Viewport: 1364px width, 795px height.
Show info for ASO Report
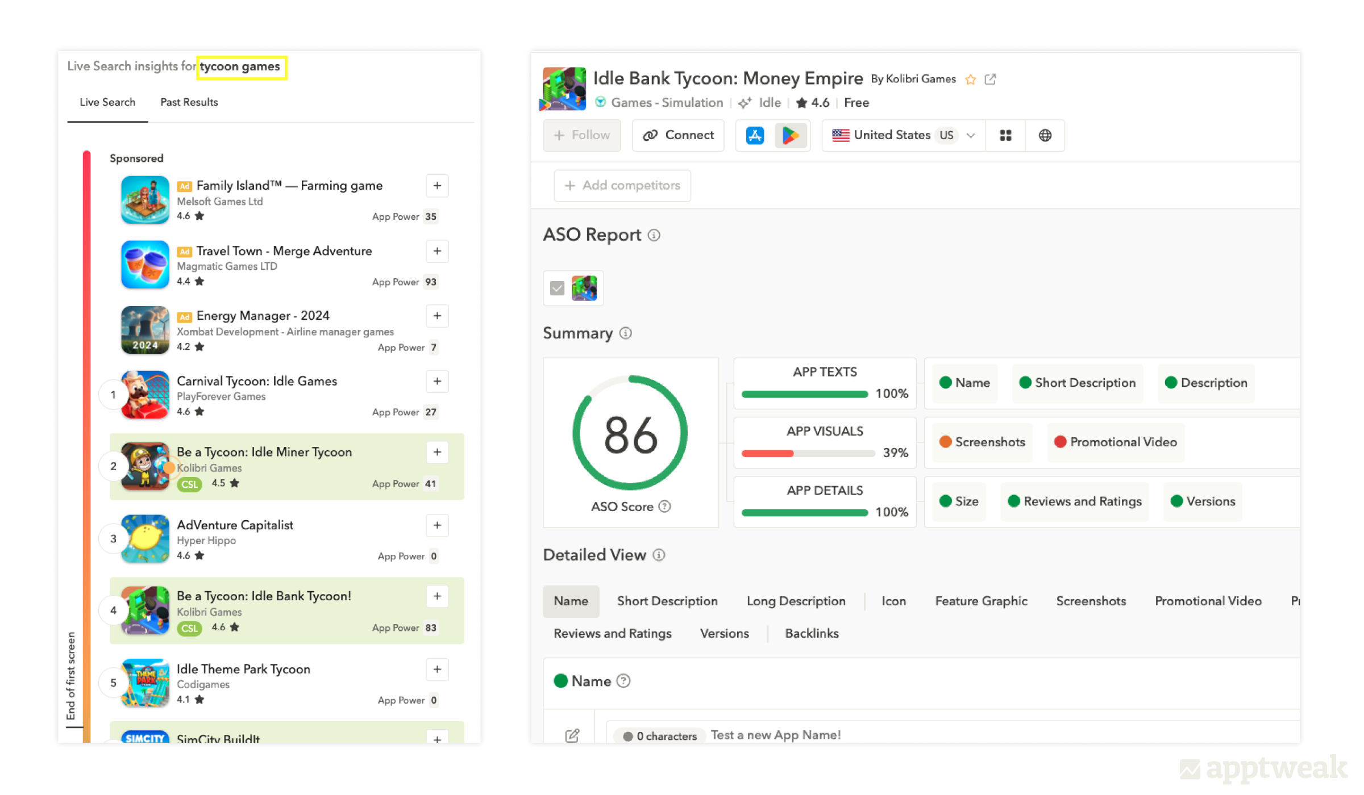pyautogui.click(x=654, y=235)
